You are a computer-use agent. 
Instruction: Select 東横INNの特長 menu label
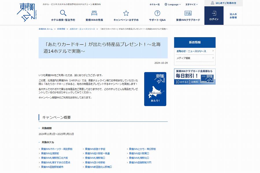click(94, 20)
